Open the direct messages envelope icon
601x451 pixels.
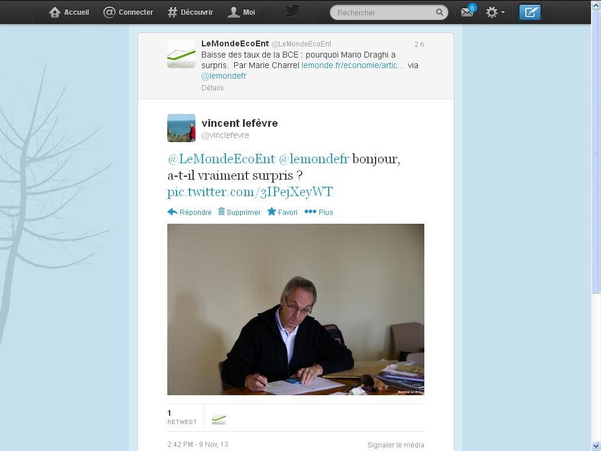pyautogui.click(x=467, y=12)
